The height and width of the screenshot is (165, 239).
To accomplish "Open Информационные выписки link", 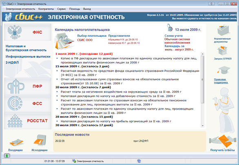I will click(28, 57).
